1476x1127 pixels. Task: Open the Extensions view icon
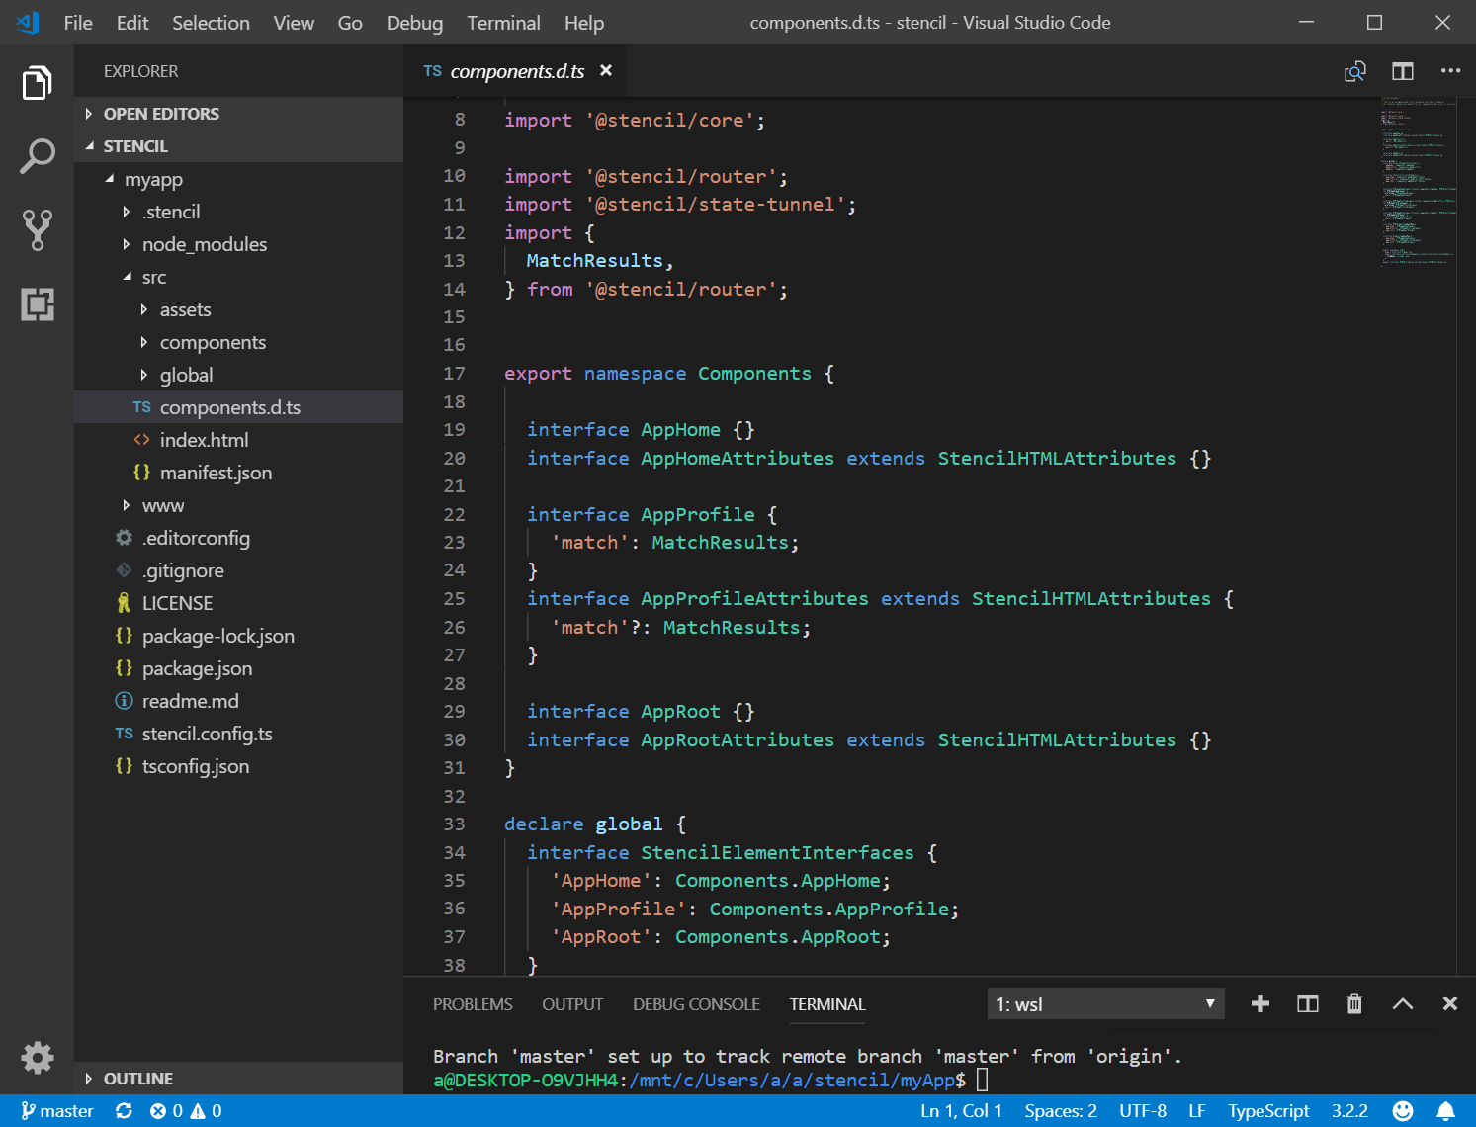pyautogui.click(x=37, y=303)
